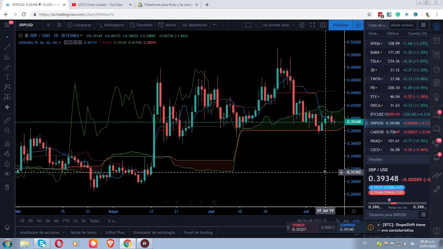Click the XRPUSD symbol search field
443x249 pixels.
(x=26, y=25)
